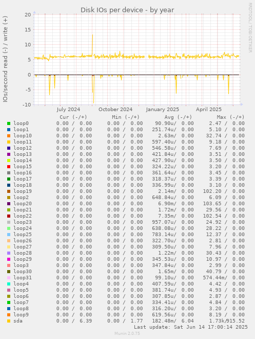Click the loop21 legend label

pyautogui.click(x=23, y=210)
